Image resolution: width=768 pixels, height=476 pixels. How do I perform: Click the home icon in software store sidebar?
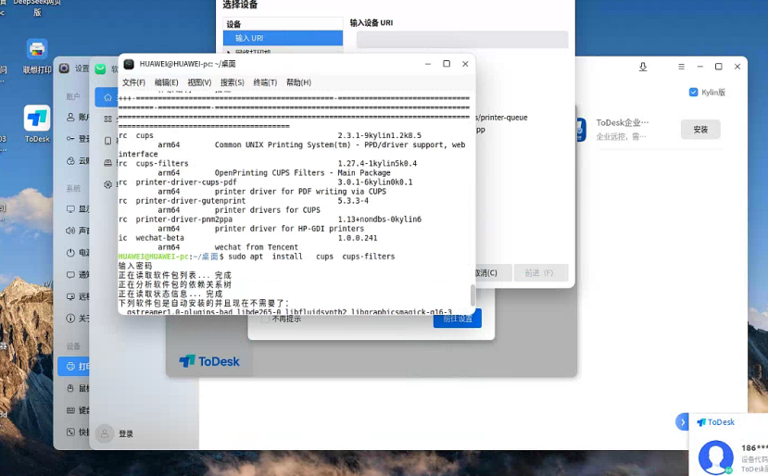(108, 97)
